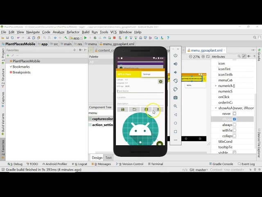The width and height of the screenshot is (262, 197).
Task: Zoom out the design preview with the minus icon
Action: [x=190, y=57]
